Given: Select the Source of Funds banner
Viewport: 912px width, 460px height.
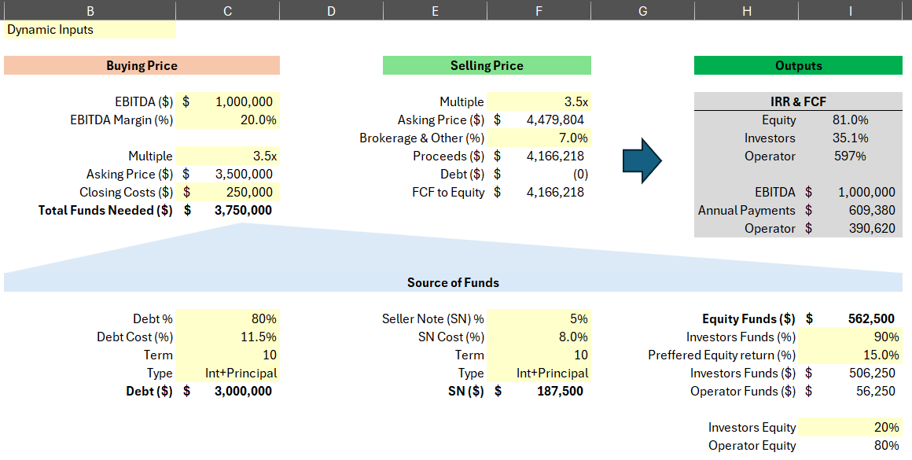Looking at the screenshot, I should 453,282.
